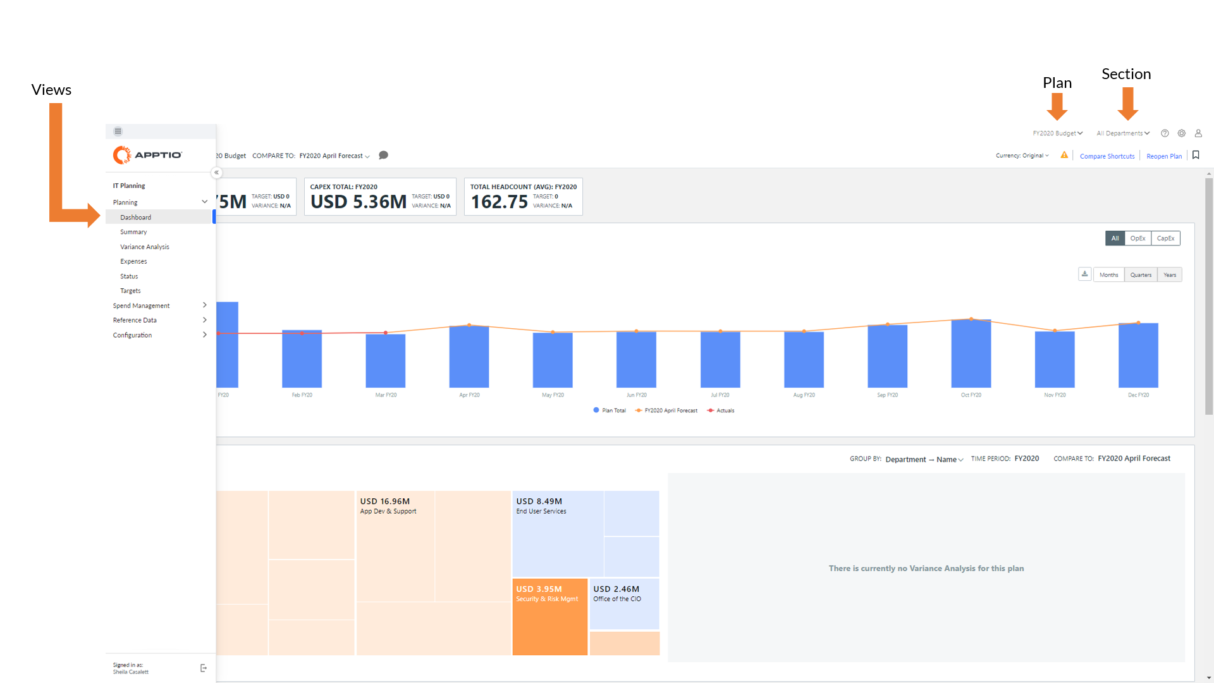The image size is (1214, 683).
Task: Go to the Expenses view
Action: coord(133,262)
